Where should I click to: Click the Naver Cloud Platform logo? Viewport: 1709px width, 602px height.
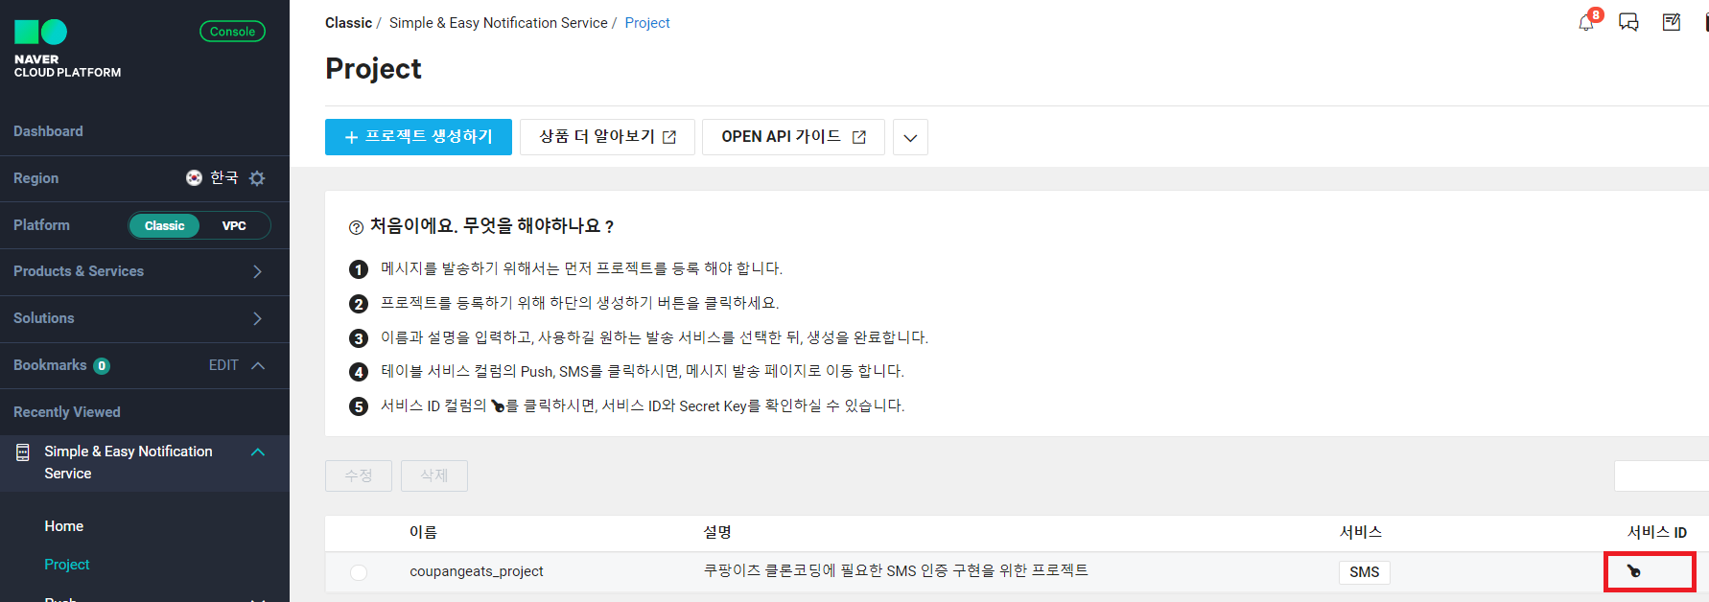point(67,49)
